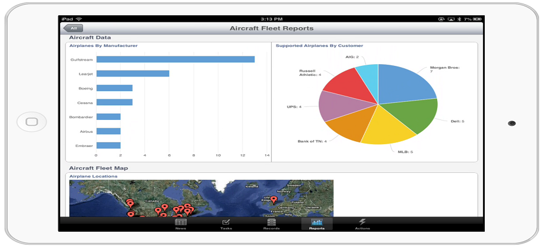542x247 pixels.
Task: Tap the 'MLB: 5' label
Action: (406, 152)
